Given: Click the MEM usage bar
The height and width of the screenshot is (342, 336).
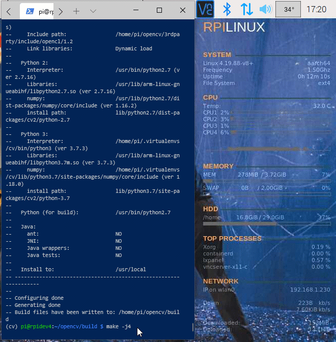Looking at the screenshot, I should (x=267, y=181).
